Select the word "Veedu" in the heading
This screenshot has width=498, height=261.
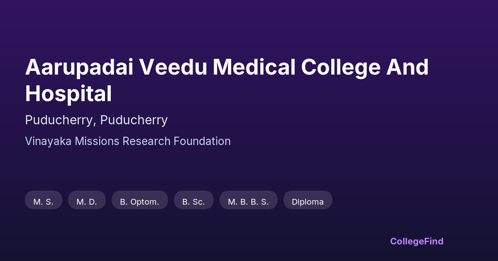173,67
